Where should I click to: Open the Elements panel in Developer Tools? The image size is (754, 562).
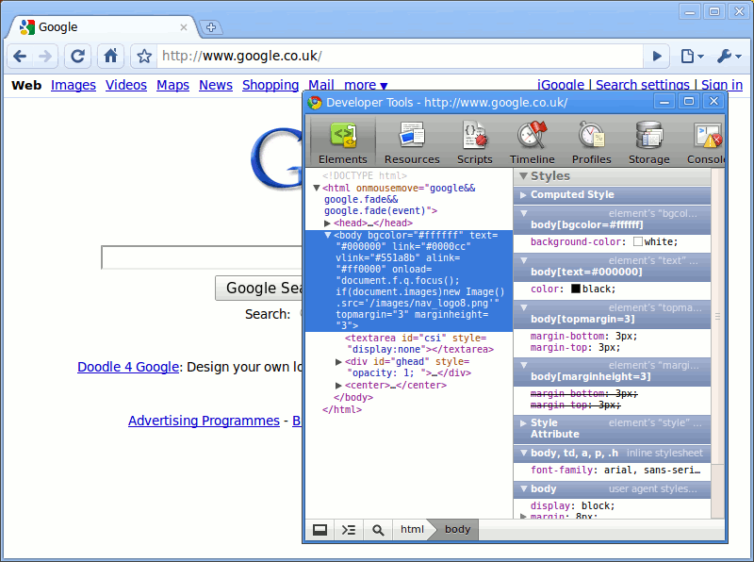click(342, 141)
